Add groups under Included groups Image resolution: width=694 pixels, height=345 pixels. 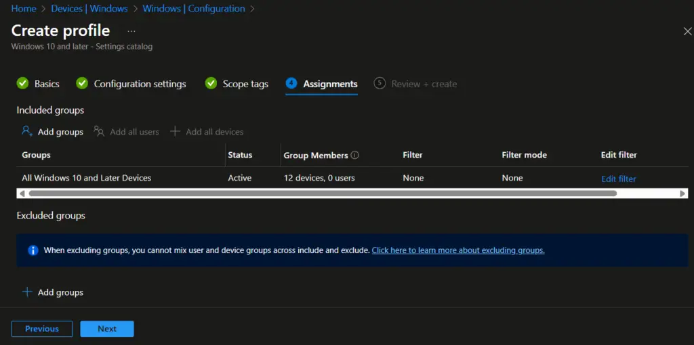53,132
